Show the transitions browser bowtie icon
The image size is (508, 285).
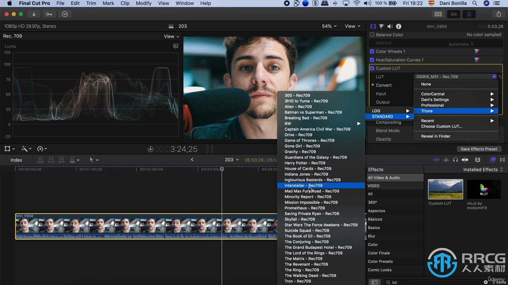click(502, 160)
